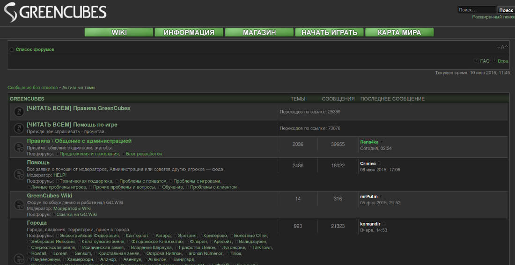Screen dimensions: 515x265
Task: Click topics count 2036
Action: click(298, 144)
